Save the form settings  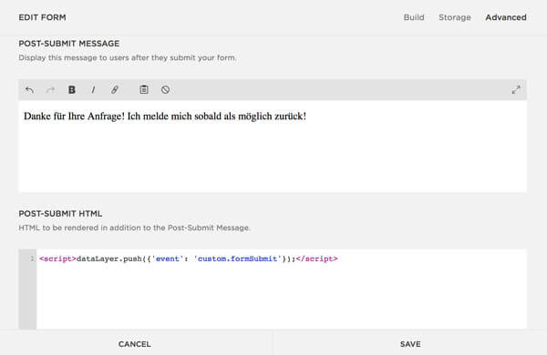410,344
